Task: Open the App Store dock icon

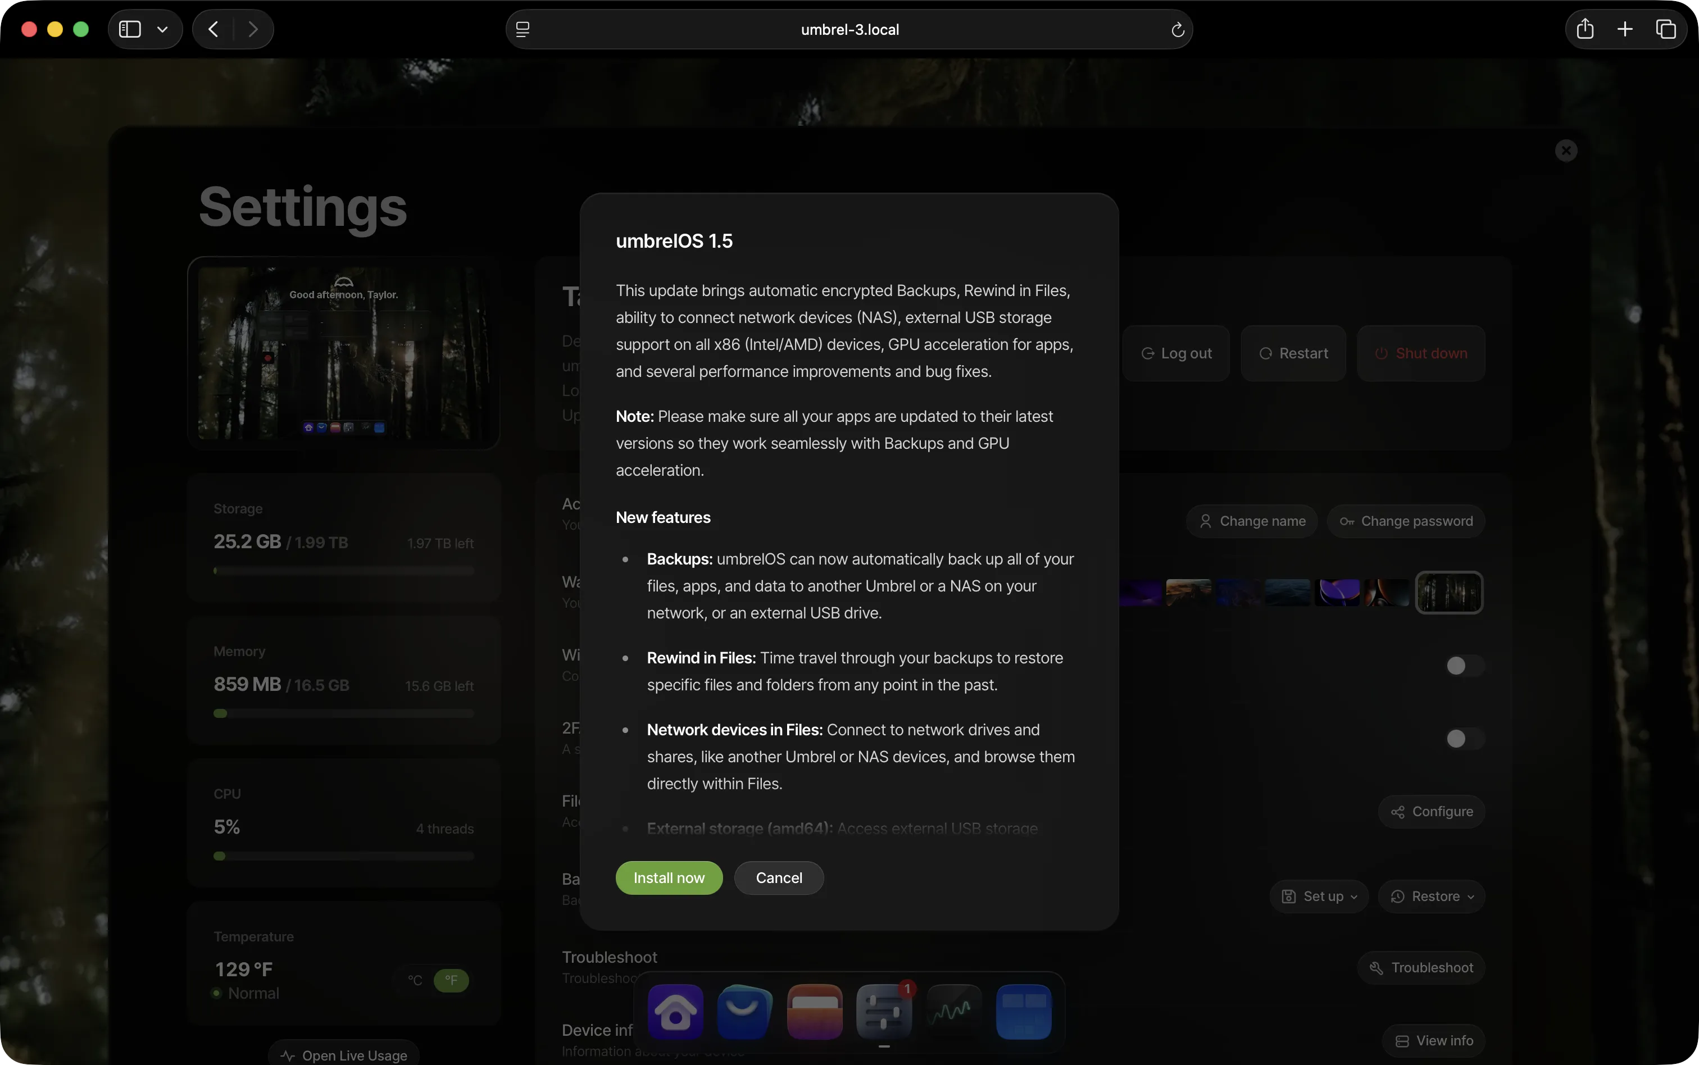Action: (744, 1012)
